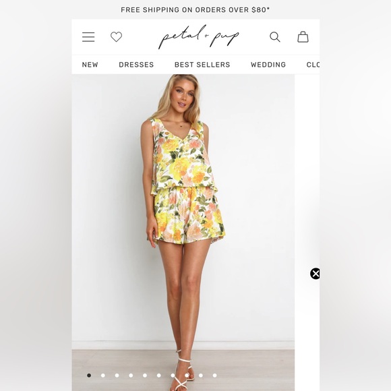Jump to the last carousel dot

point(214,375)
